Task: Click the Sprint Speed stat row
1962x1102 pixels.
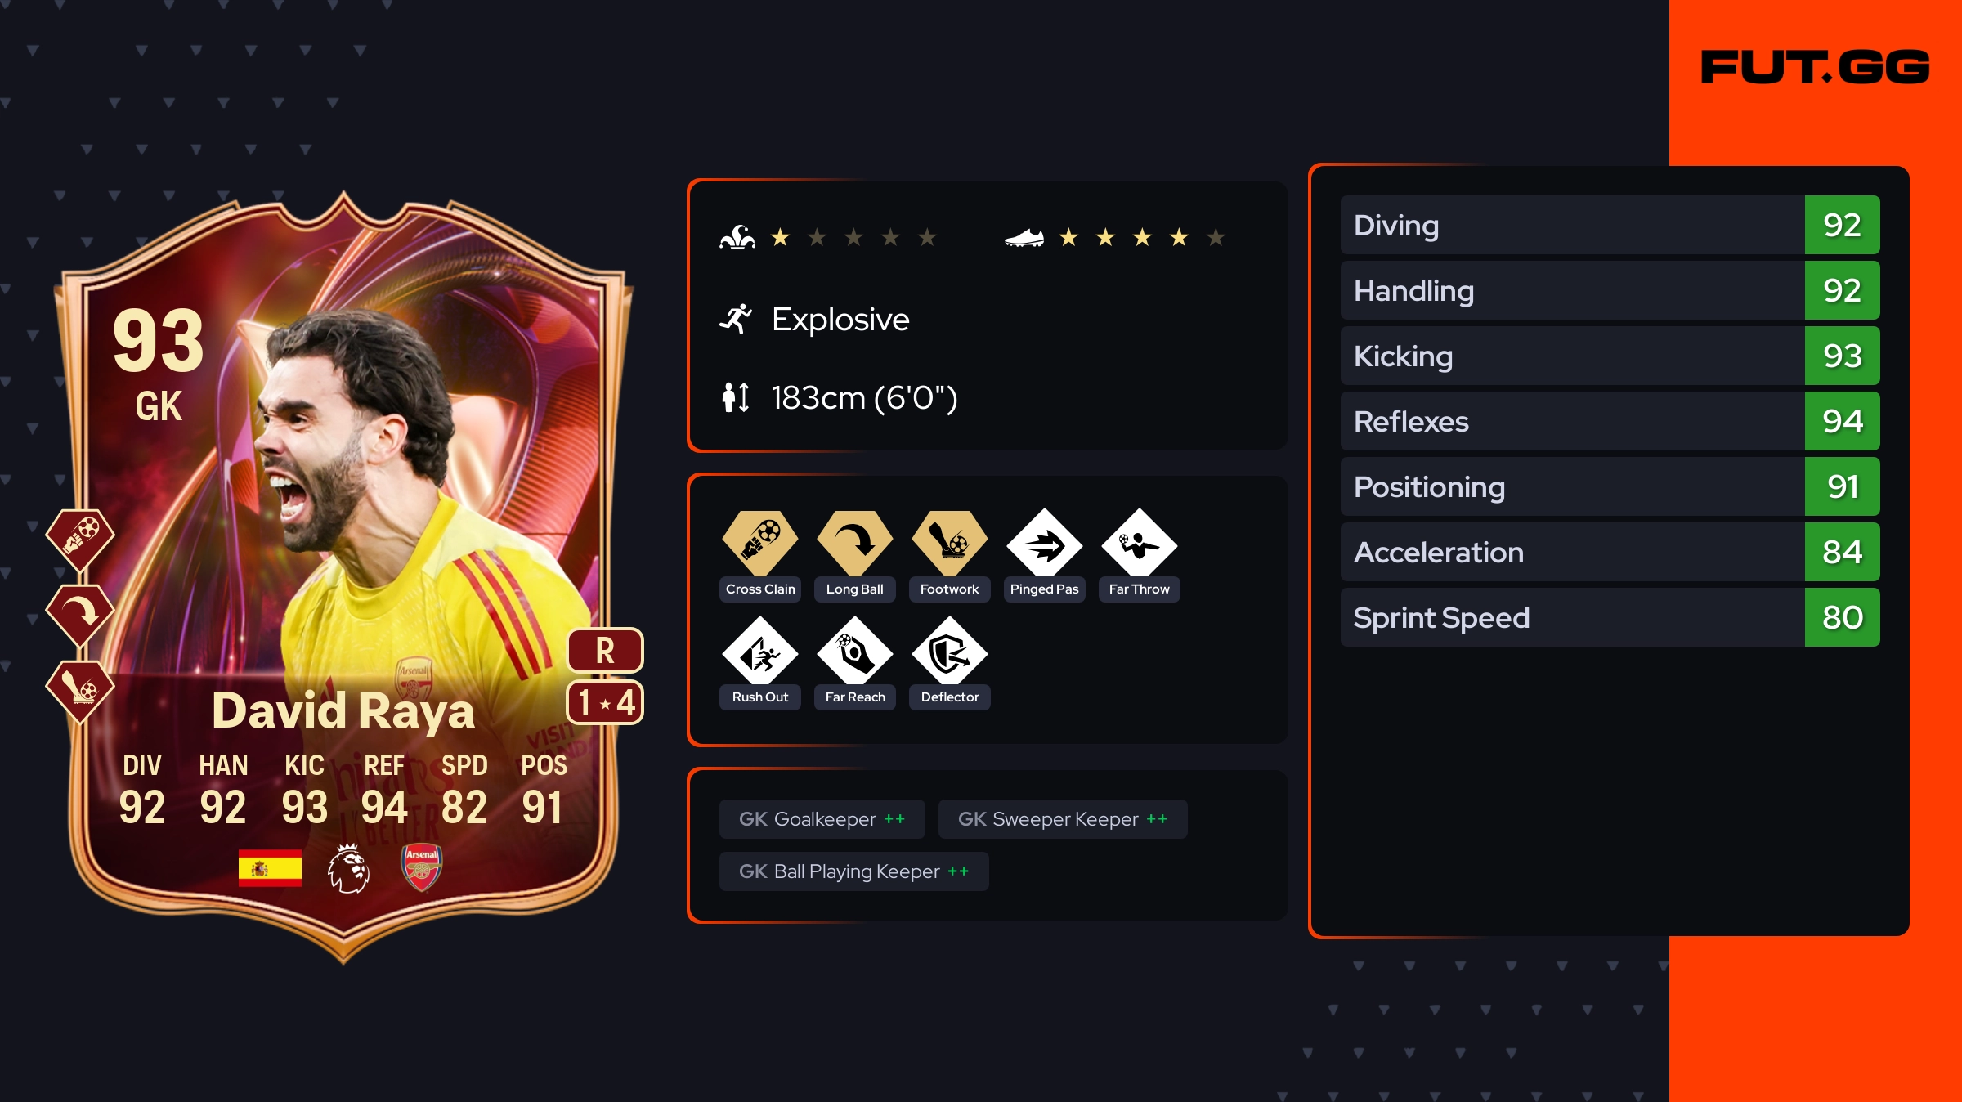Action: [x=1610, y=617]
